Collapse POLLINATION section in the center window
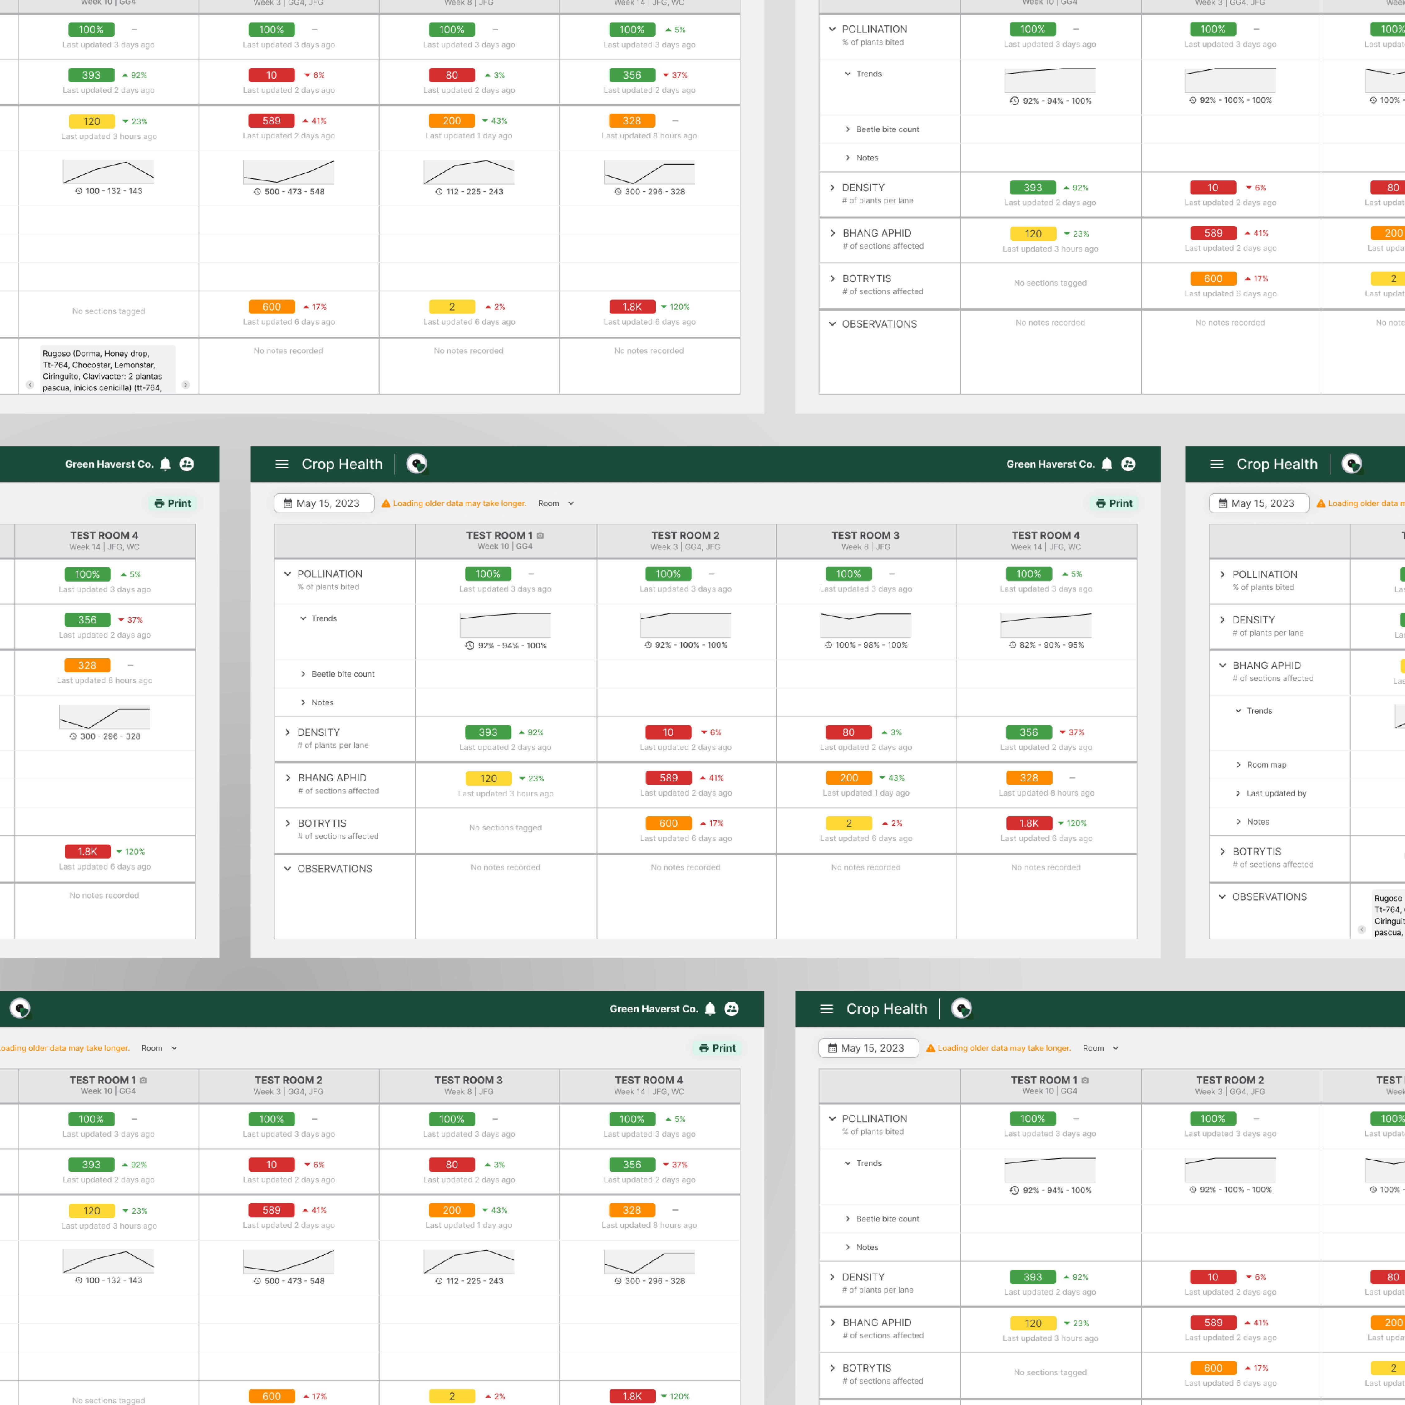The height and width of the screenshot is (1405, 1405). [287, 574]
